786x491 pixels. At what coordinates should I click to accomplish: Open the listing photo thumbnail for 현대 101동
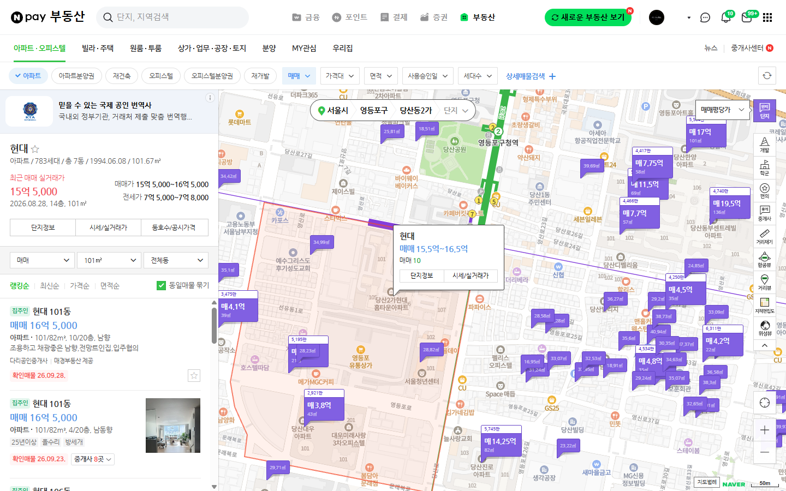(173, 426)
